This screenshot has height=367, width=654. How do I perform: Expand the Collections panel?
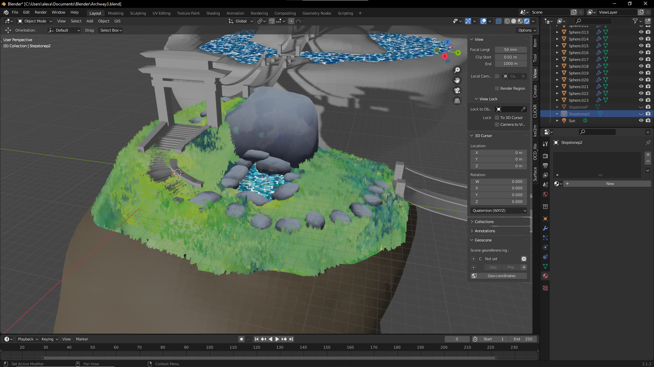(484, 222)
